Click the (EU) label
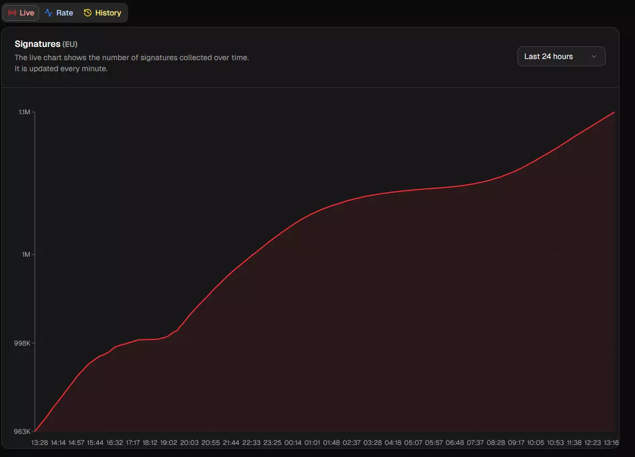635x457 pixels. click(70, 44)
